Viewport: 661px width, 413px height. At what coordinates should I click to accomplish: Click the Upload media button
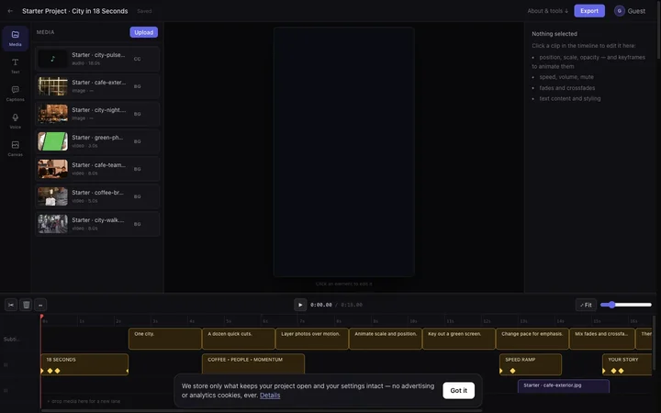pos(144,32)
